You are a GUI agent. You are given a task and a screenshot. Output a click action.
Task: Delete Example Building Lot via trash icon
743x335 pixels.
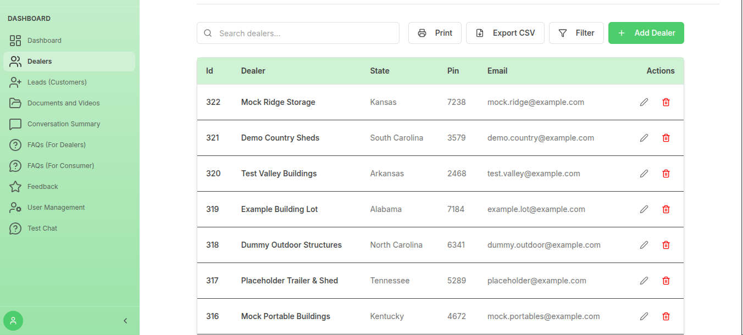[x=666, y=209]
